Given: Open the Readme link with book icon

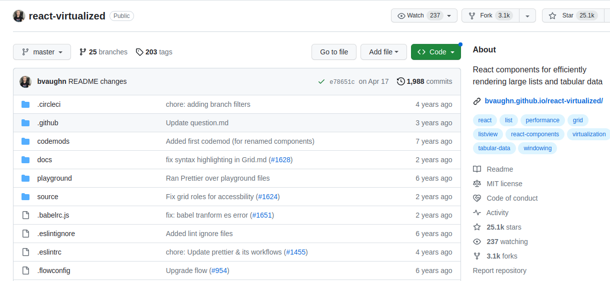Looking at the screenshot, I should tap(493, 169).
